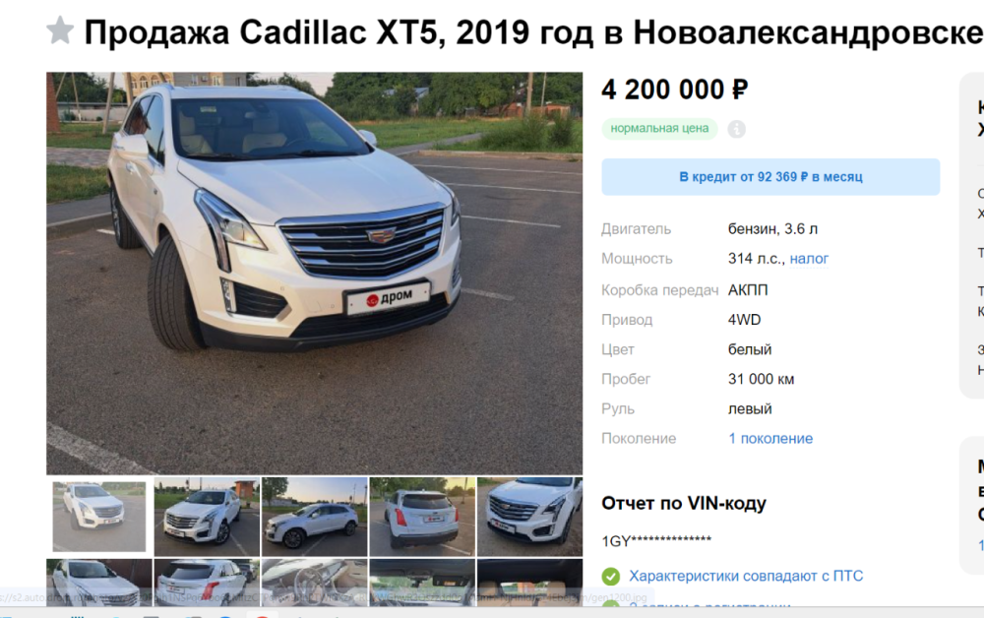Click the нормальная цена badge

(659, 129)
